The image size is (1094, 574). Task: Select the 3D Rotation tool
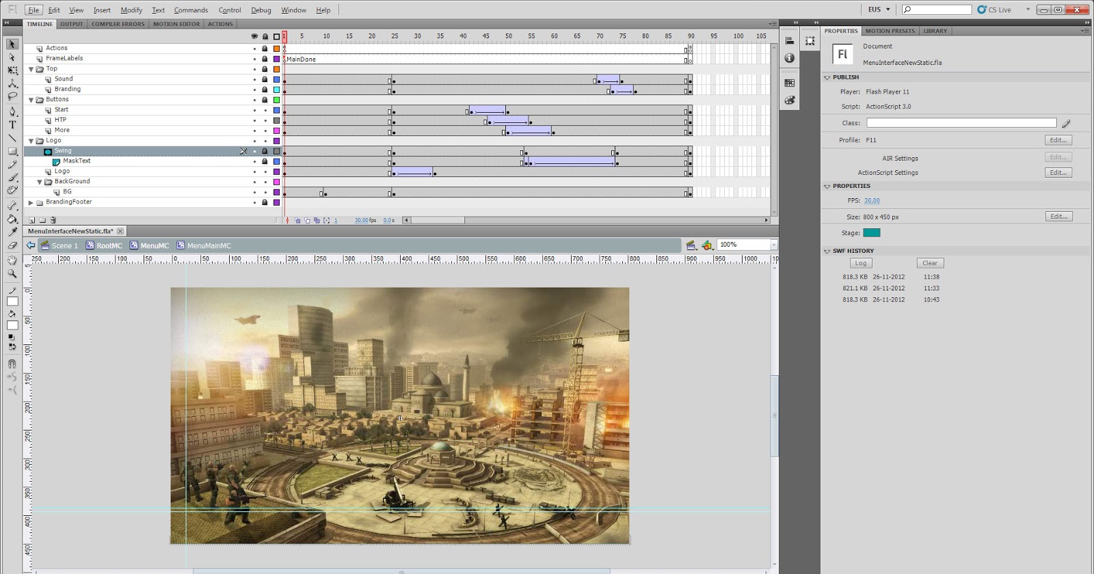12,83
